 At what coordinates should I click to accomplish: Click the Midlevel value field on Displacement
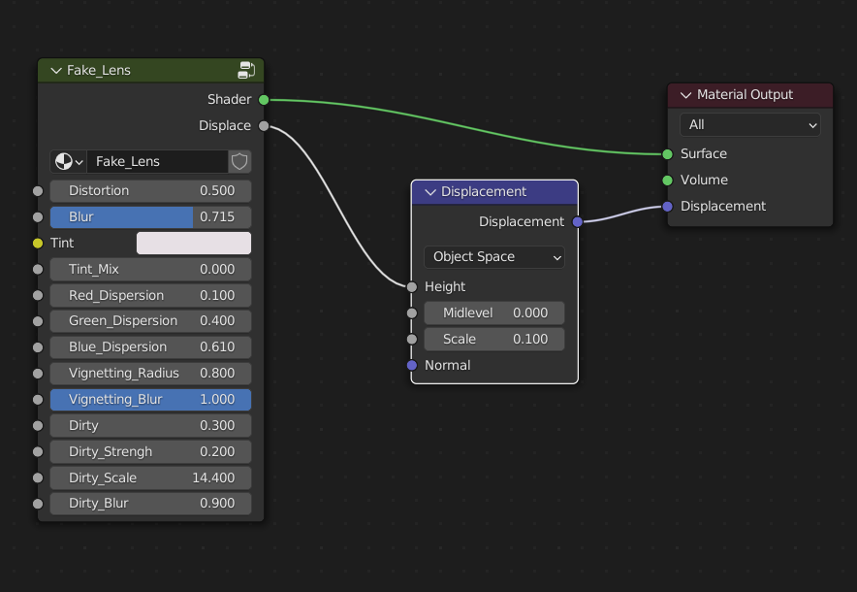tap(493, 312)
